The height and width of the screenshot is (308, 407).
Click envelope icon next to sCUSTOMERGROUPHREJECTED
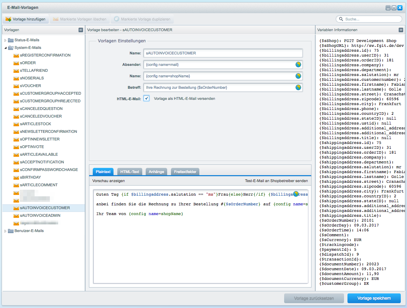coord(16,101)
